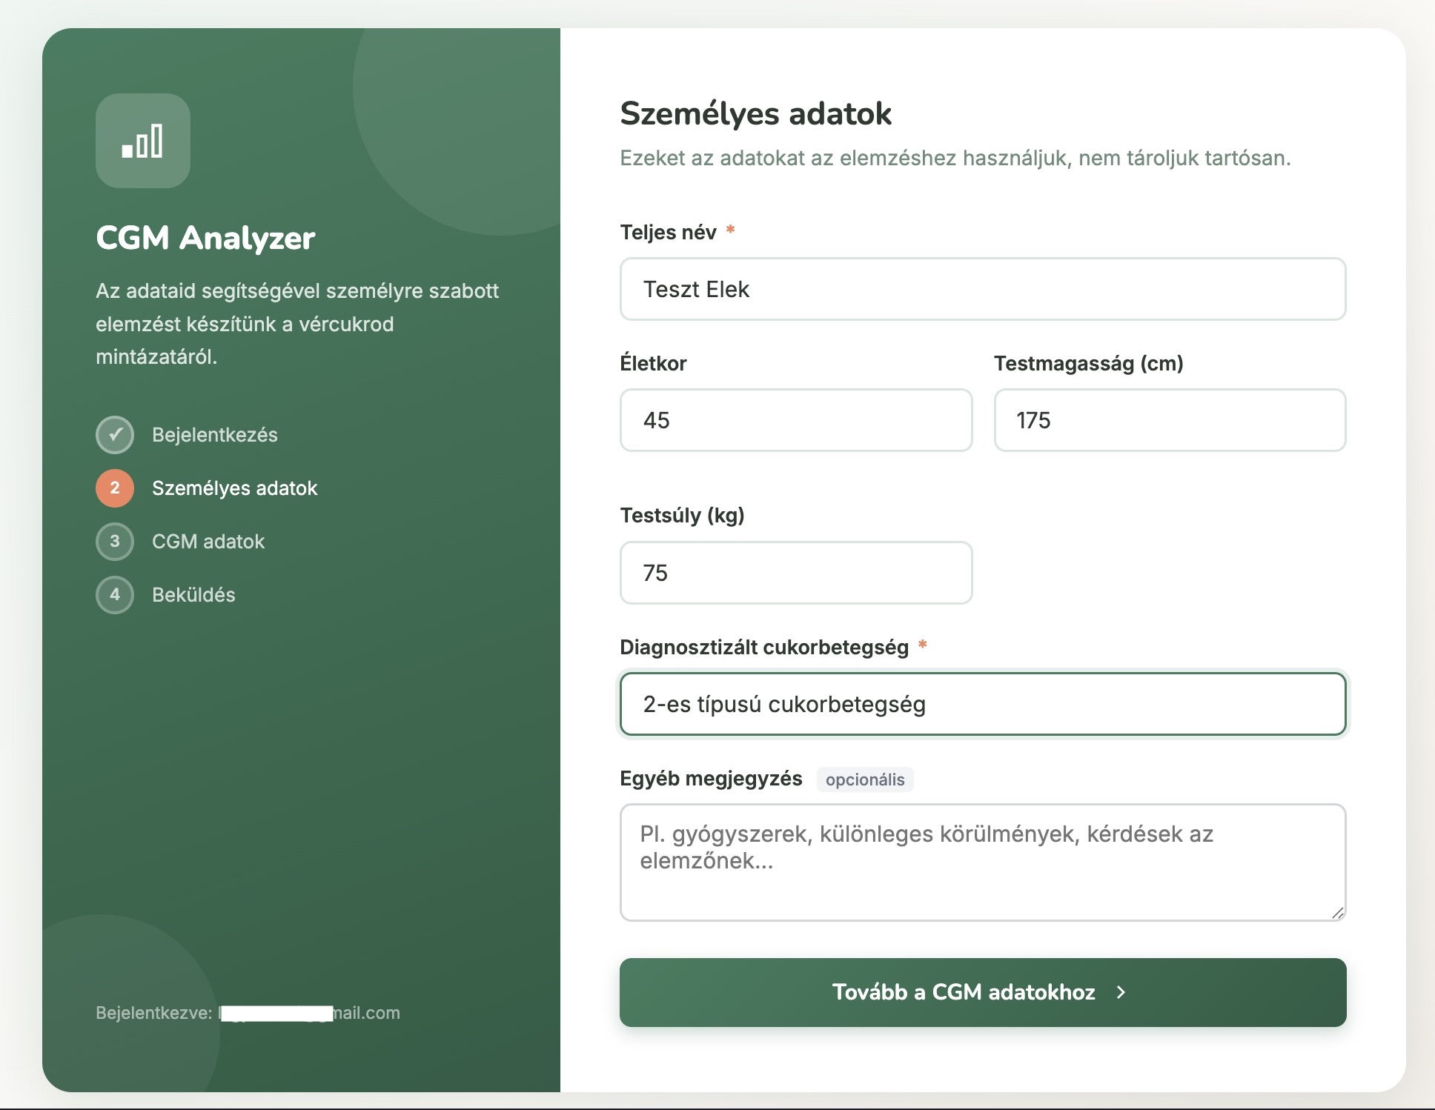Viewport: 1435px width, 1110px height.
Task: Go to Bejelentkezés step label
Action: [215, 435]
